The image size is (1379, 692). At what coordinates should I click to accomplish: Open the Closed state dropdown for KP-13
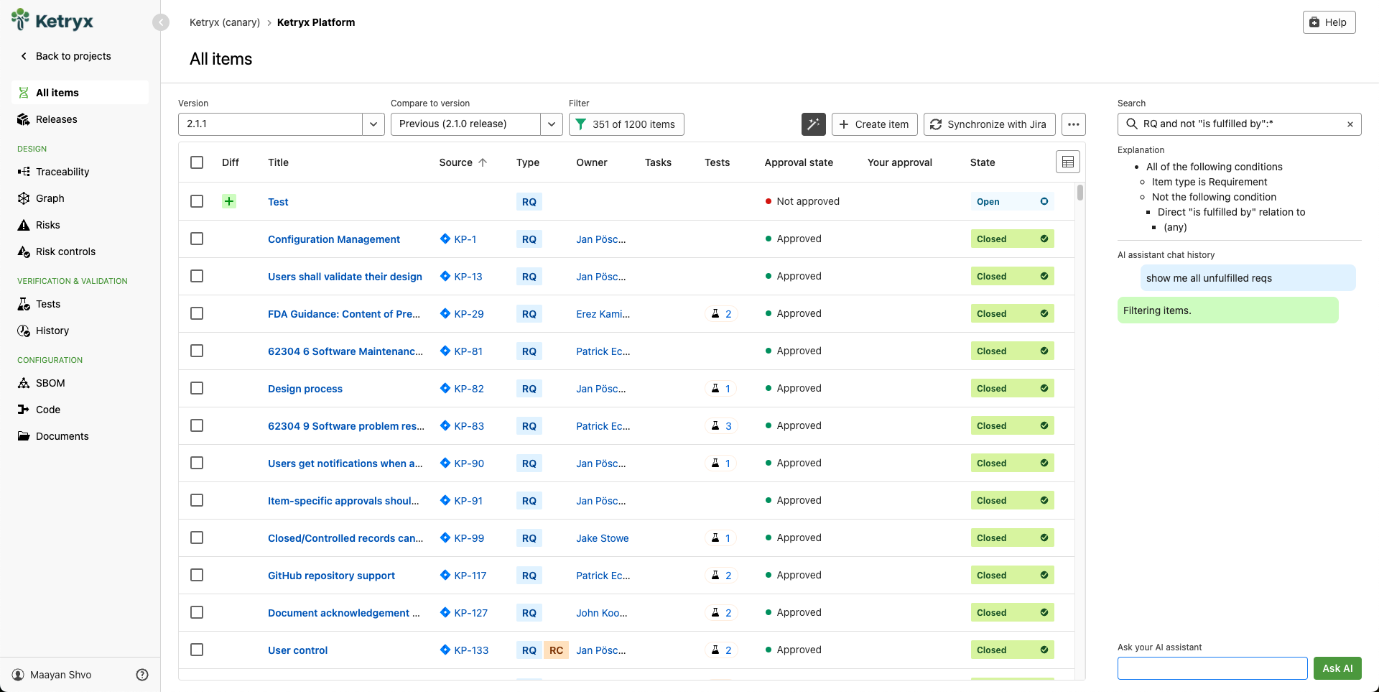coord(1012,277)
